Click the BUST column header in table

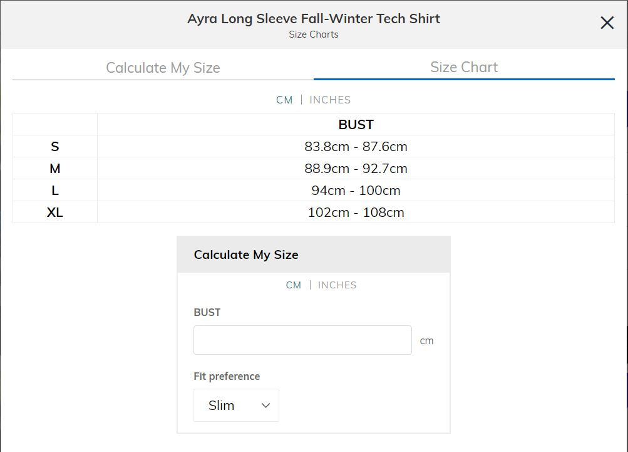click(356, 124)
